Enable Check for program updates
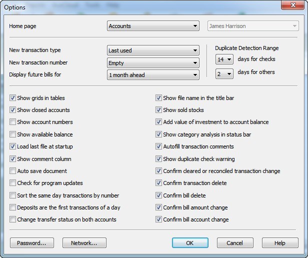This screenshot has width=308, height=258. (13, 183)
